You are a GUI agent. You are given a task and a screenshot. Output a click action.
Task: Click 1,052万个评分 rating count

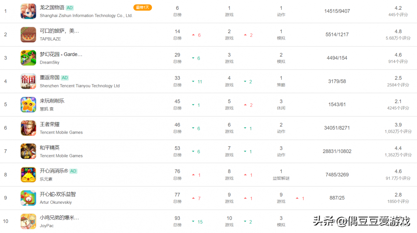(x=398, y=132)
